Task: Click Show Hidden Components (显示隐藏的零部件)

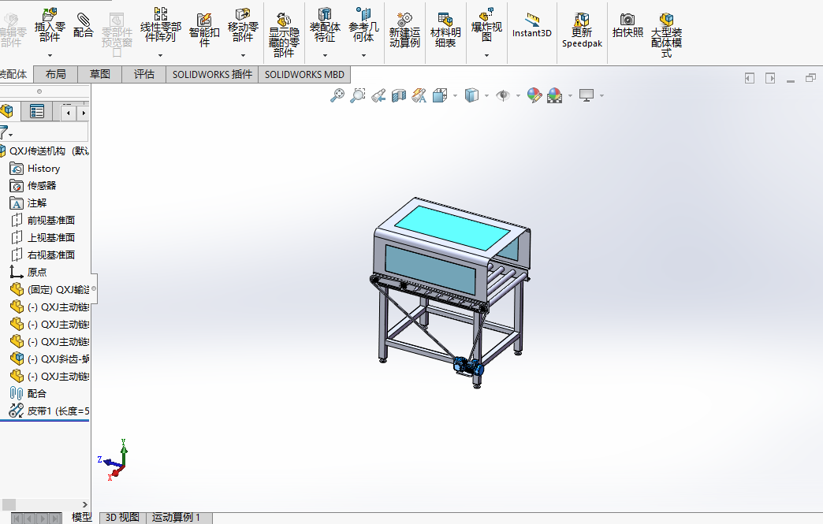Action: coord(284,35)
